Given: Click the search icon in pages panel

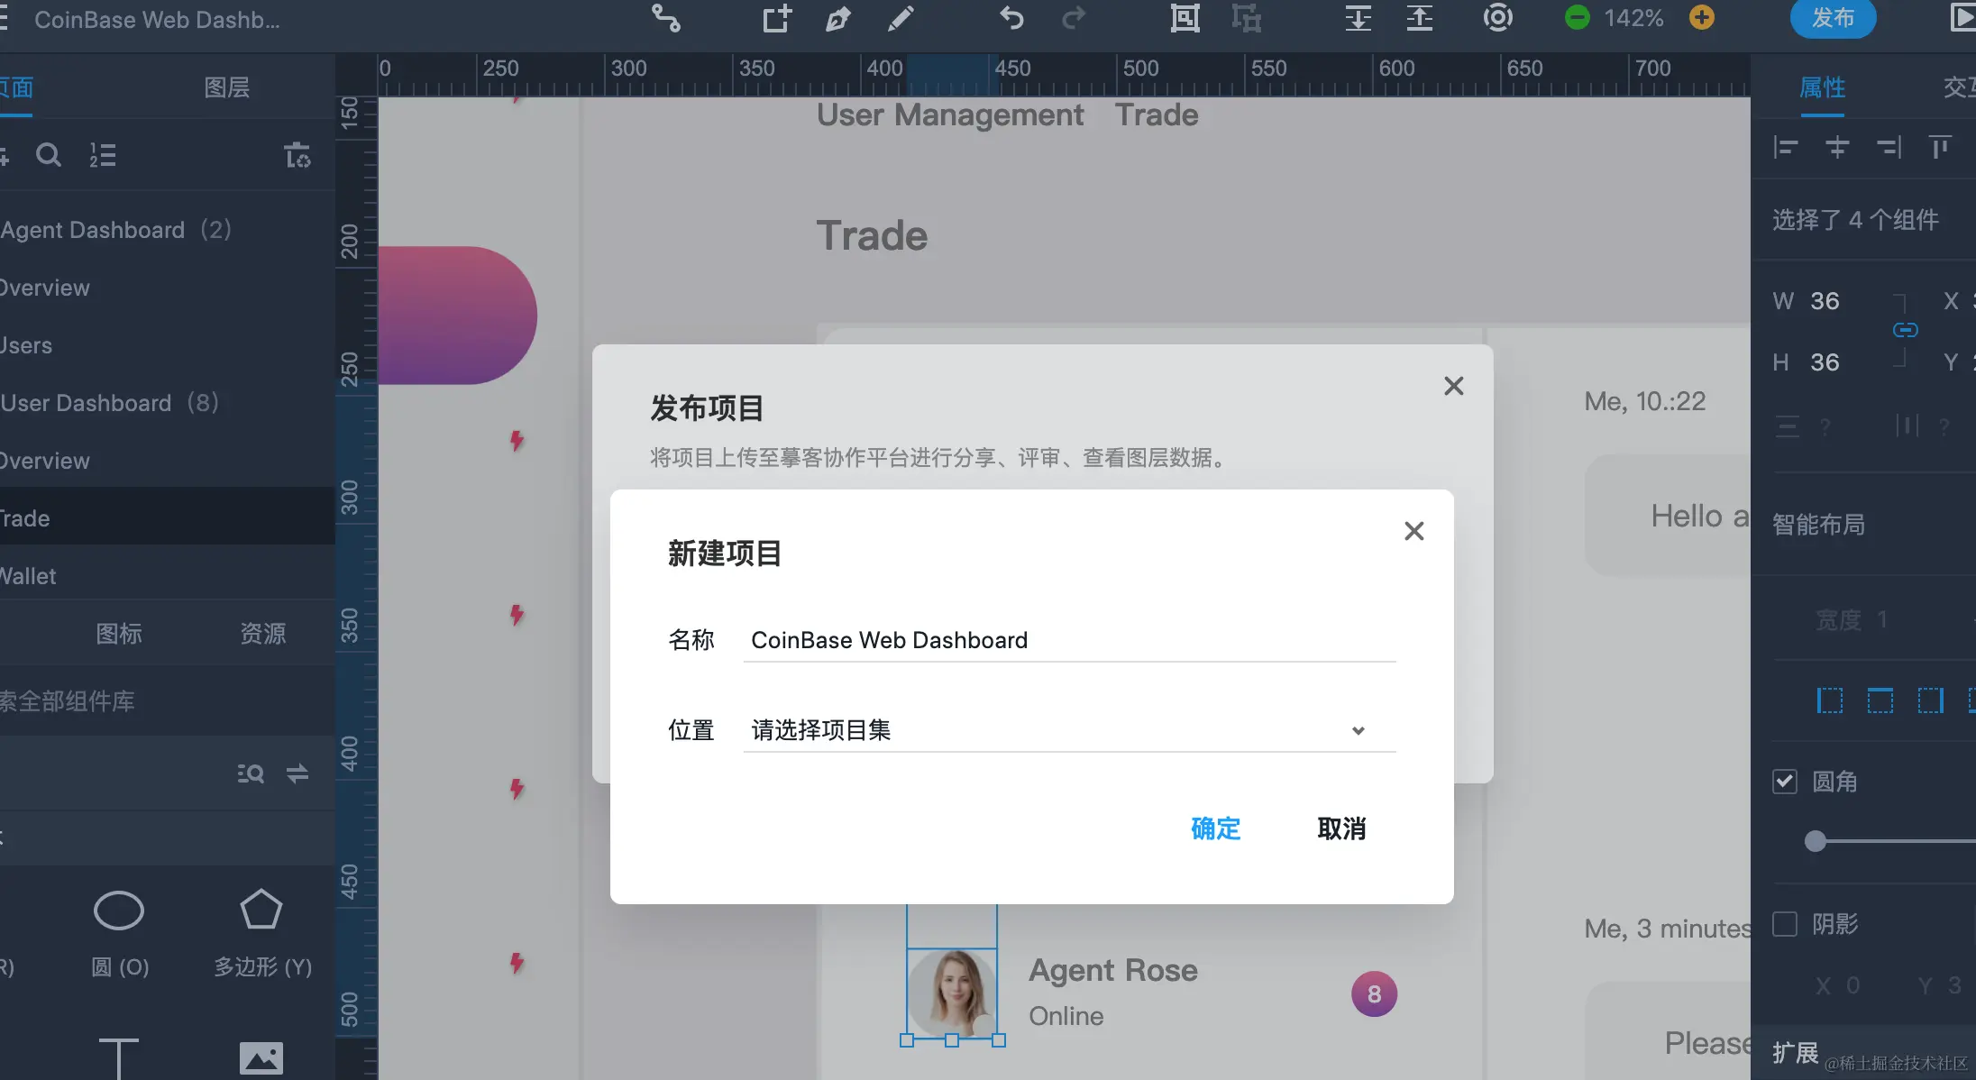Looking at the screenshot, I should click(x=49, y=156).
